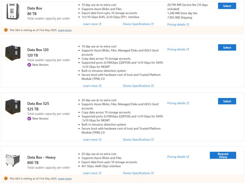Click the orange retirement warning icon under Data Box 80 TB

[6, 30]
